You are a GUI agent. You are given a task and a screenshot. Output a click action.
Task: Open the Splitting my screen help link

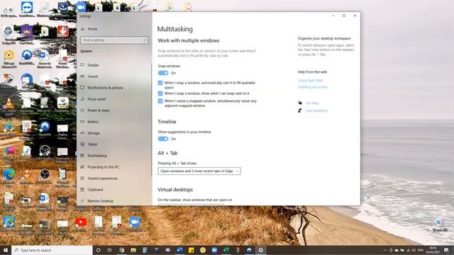(x=313, y=87)
